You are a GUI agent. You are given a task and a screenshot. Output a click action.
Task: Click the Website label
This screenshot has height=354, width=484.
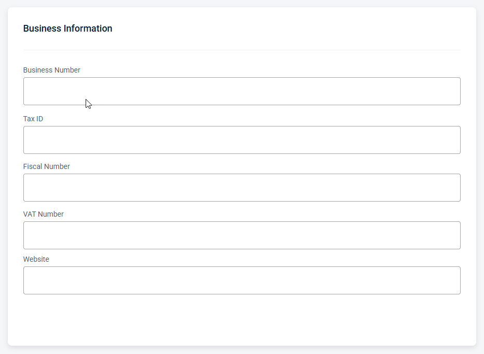click(36, 259)
